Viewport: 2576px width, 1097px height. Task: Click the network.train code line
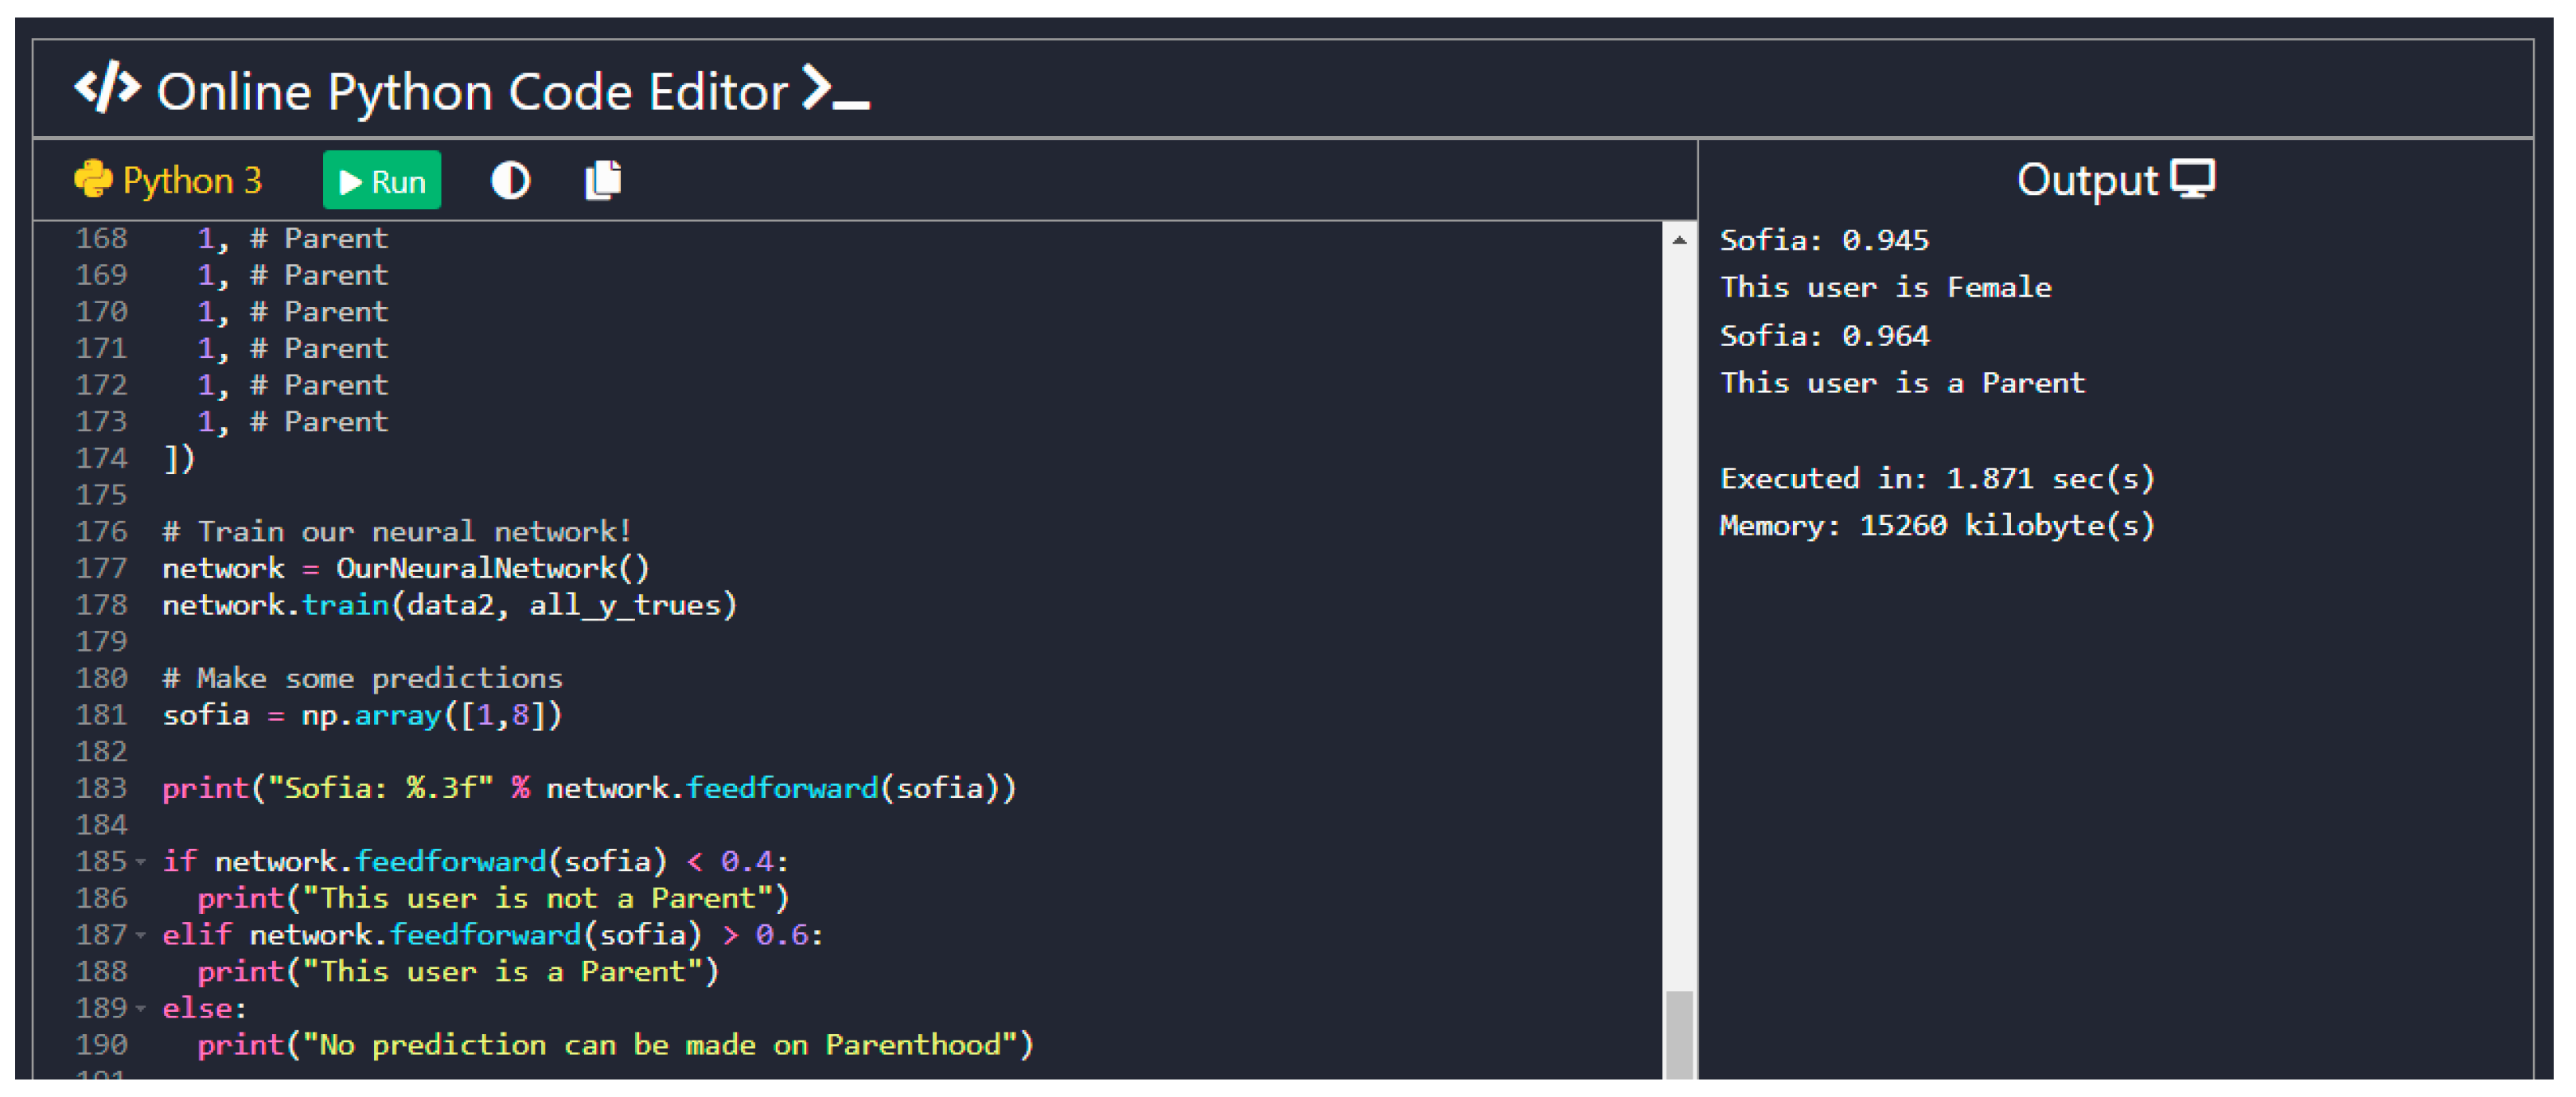(449, 605)
